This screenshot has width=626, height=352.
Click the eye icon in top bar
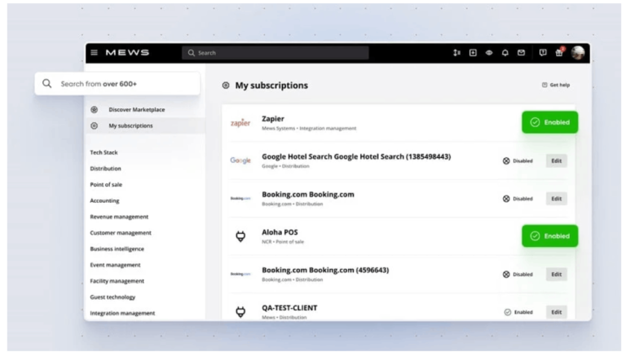click(x=489, y=53)
